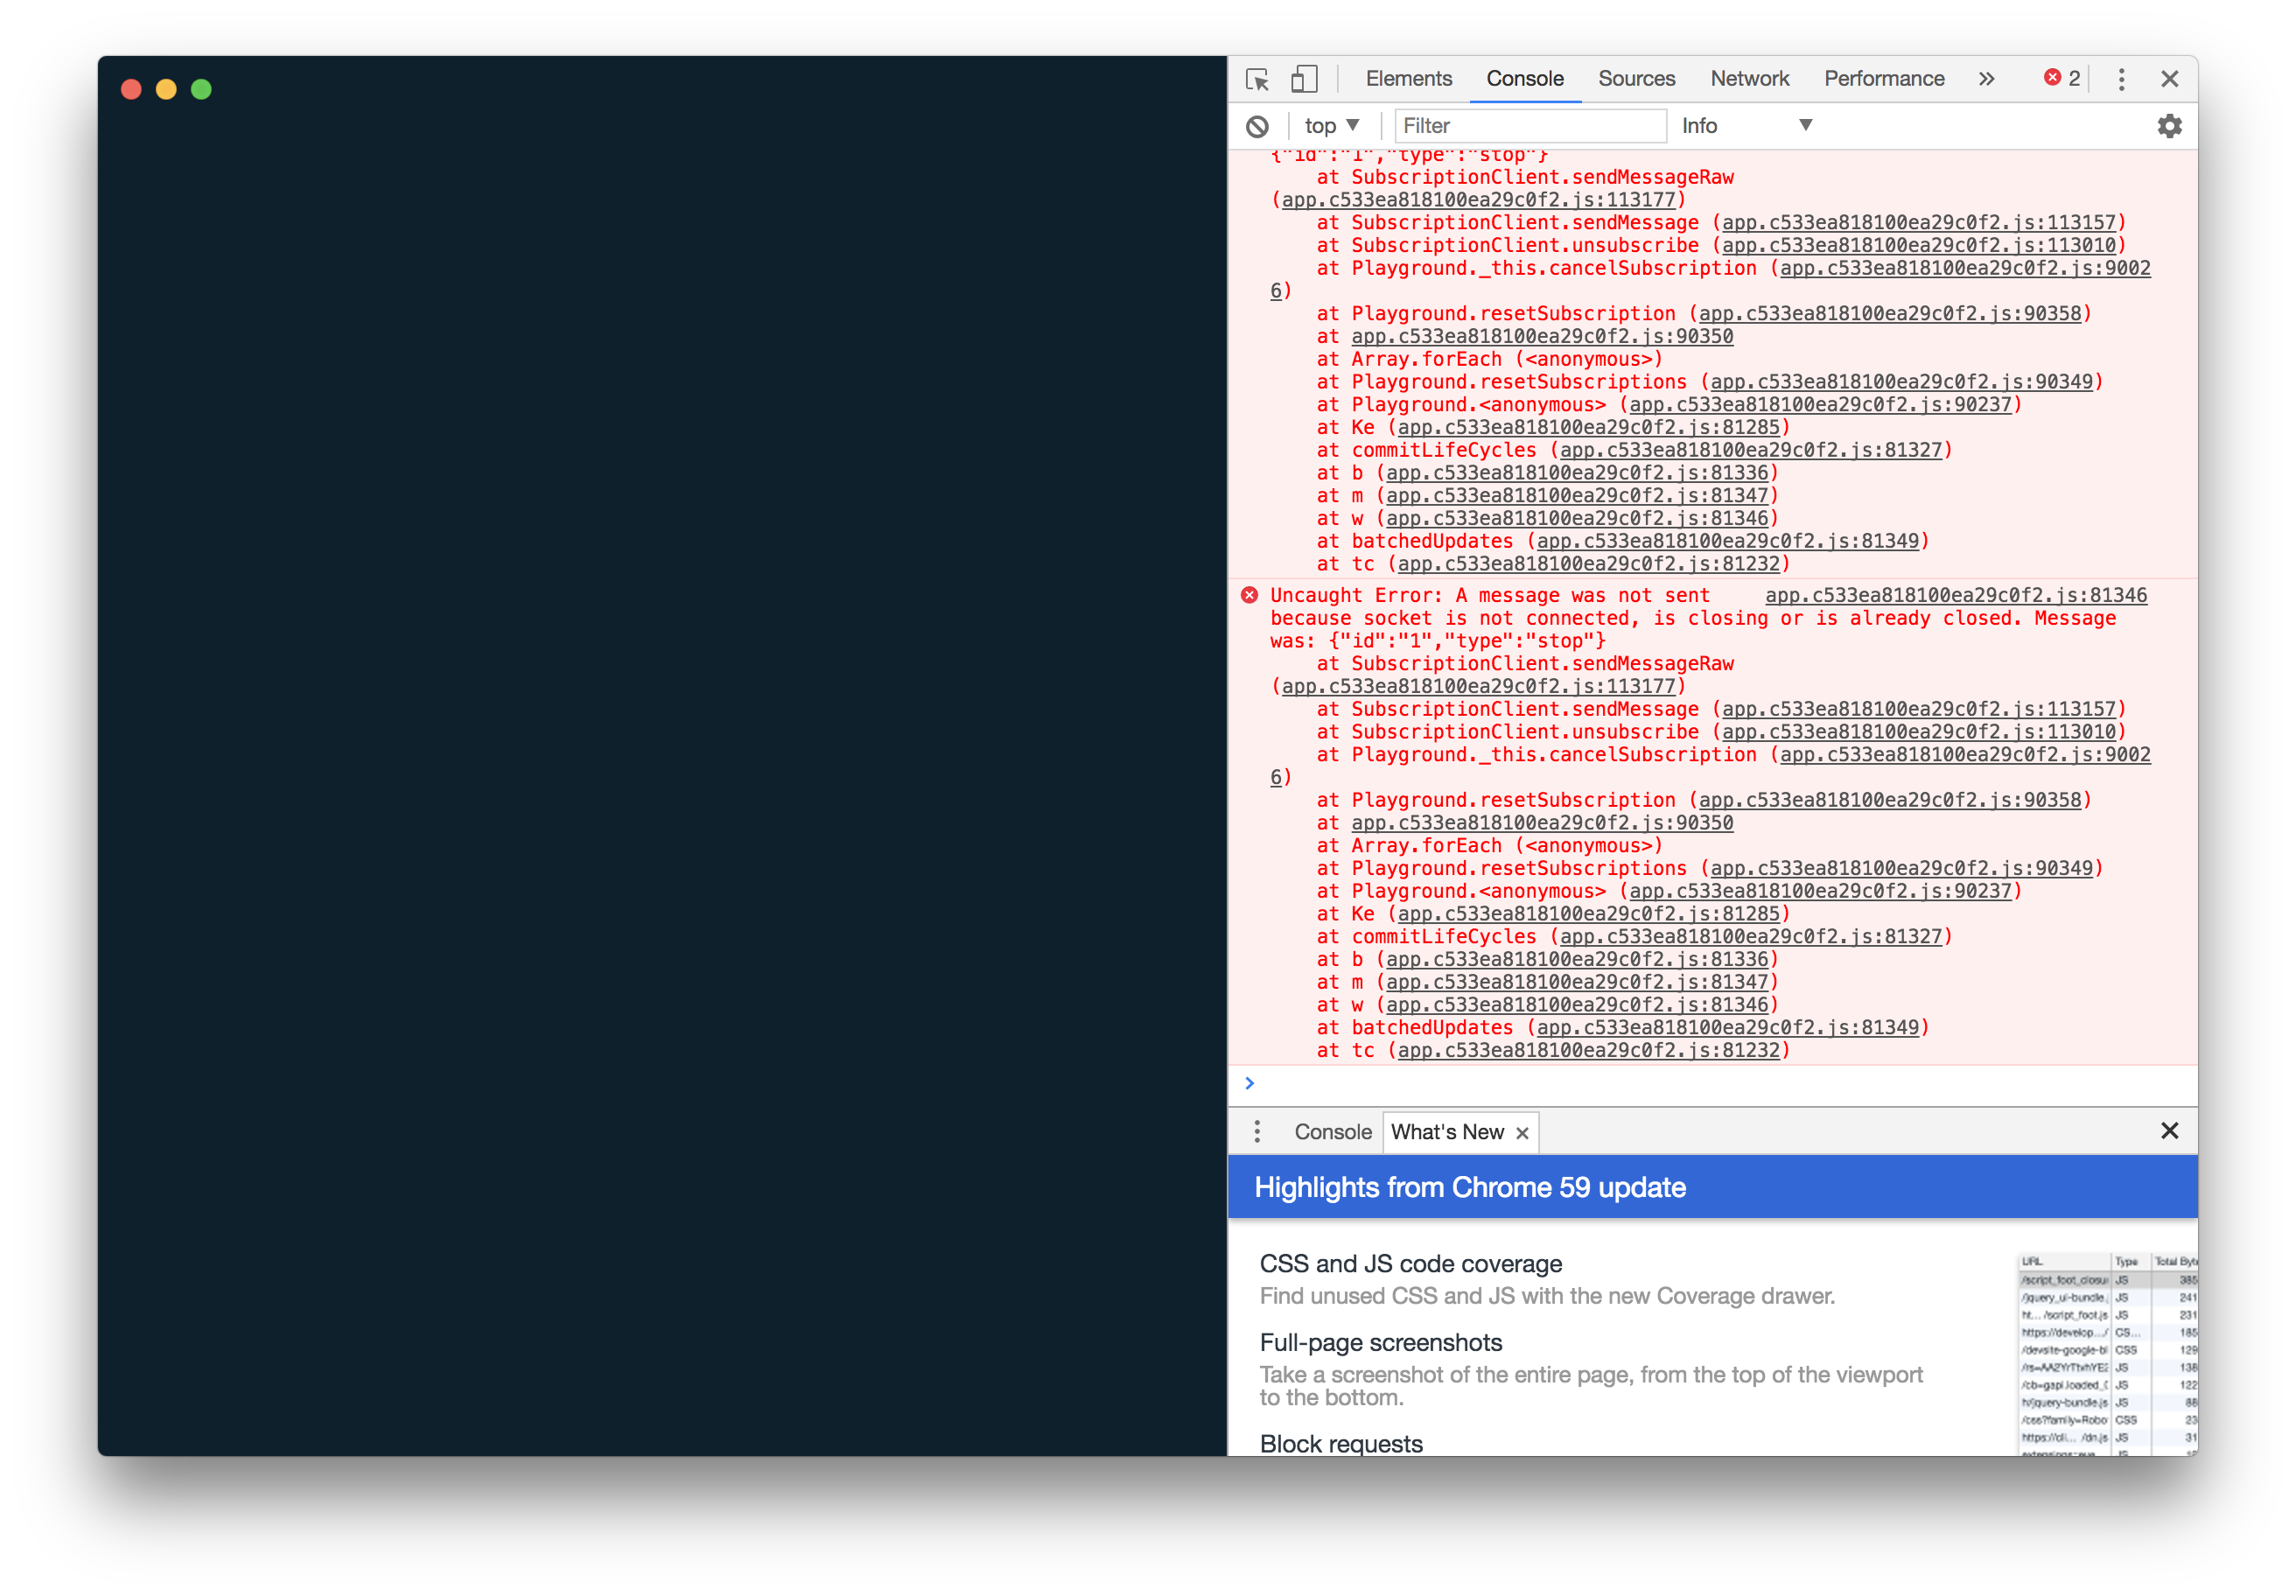Viewport: 2296px width, 1596px height.
Task: Focus the console Filter input field
Action: coord(1530,126)
